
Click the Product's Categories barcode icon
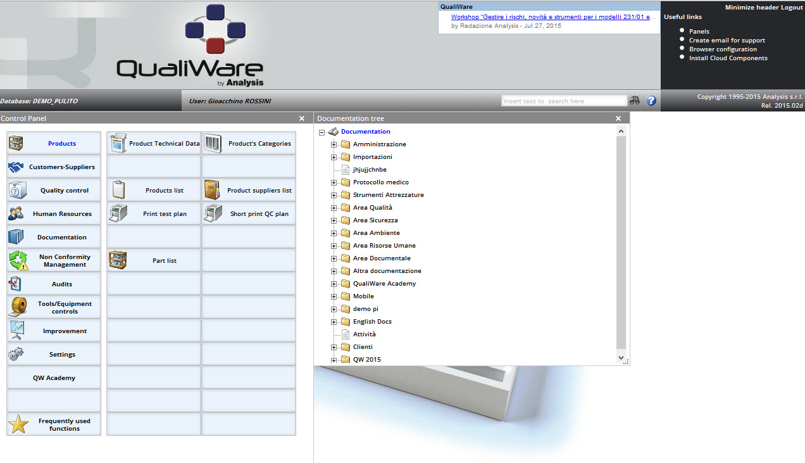click(213, 143)
